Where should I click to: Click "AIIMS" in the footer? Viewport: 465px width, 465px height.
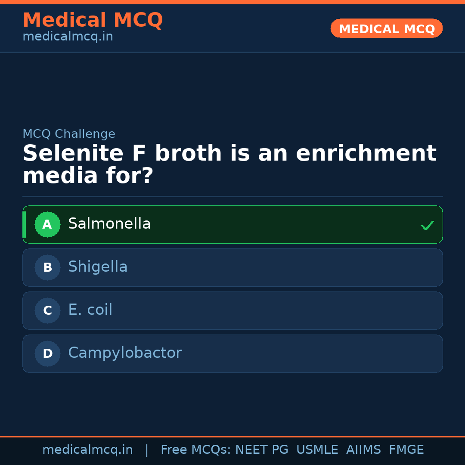(363, 450)
